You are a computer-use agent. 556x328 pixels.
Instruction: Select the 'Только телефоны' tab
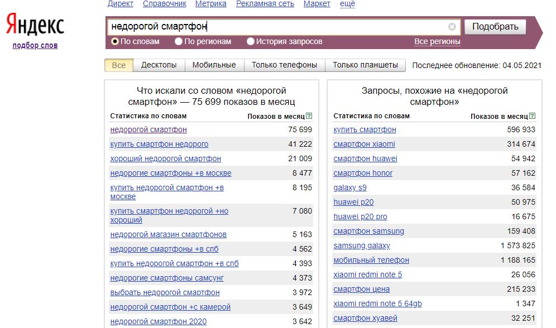point(284,65)
